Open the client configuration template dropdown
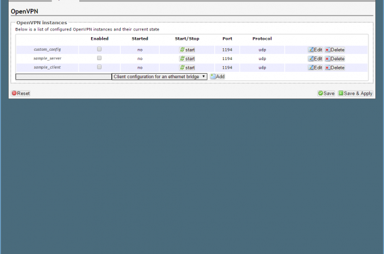Viewport: 384px width, 254px height. point(160,77)
